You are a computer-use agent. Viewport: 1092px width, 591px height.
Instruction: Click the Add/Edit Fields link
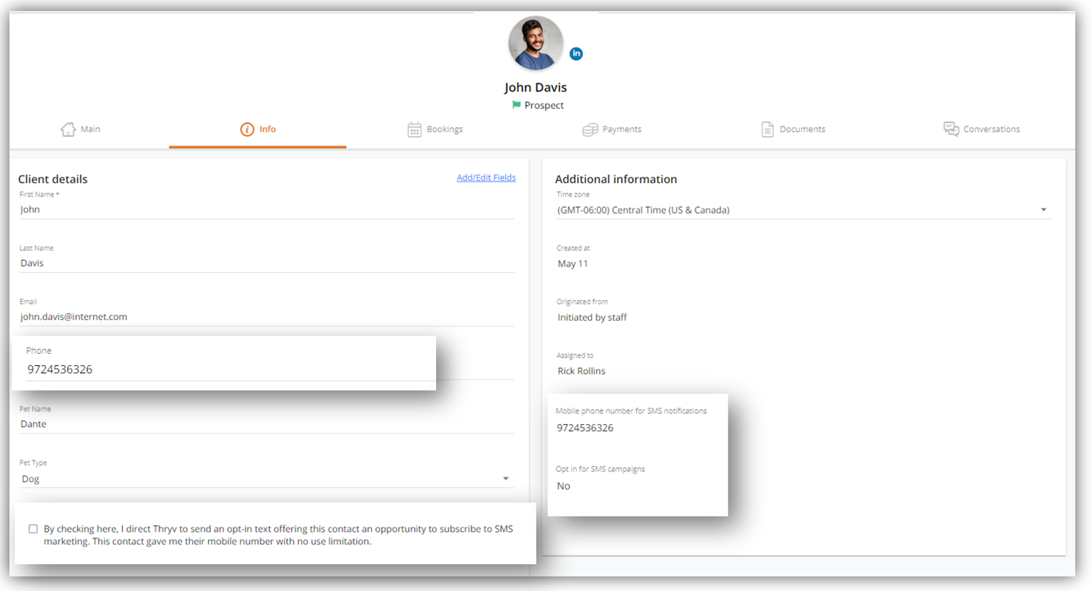tap(486, 178)
